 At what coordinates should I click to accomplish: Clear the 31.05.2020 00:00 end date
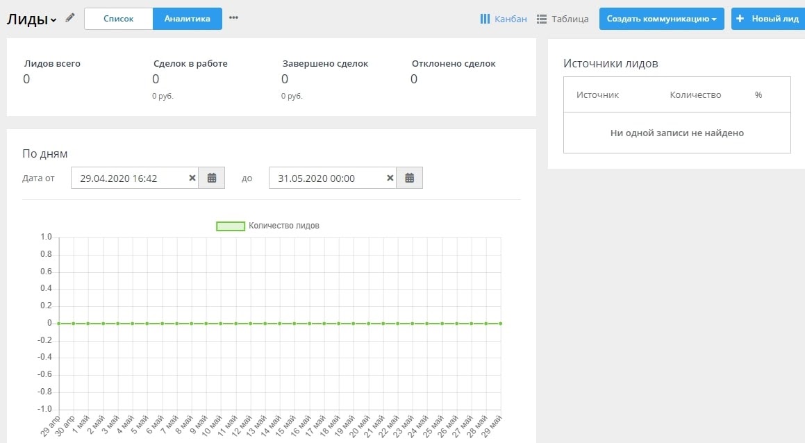tap(390, 178)
